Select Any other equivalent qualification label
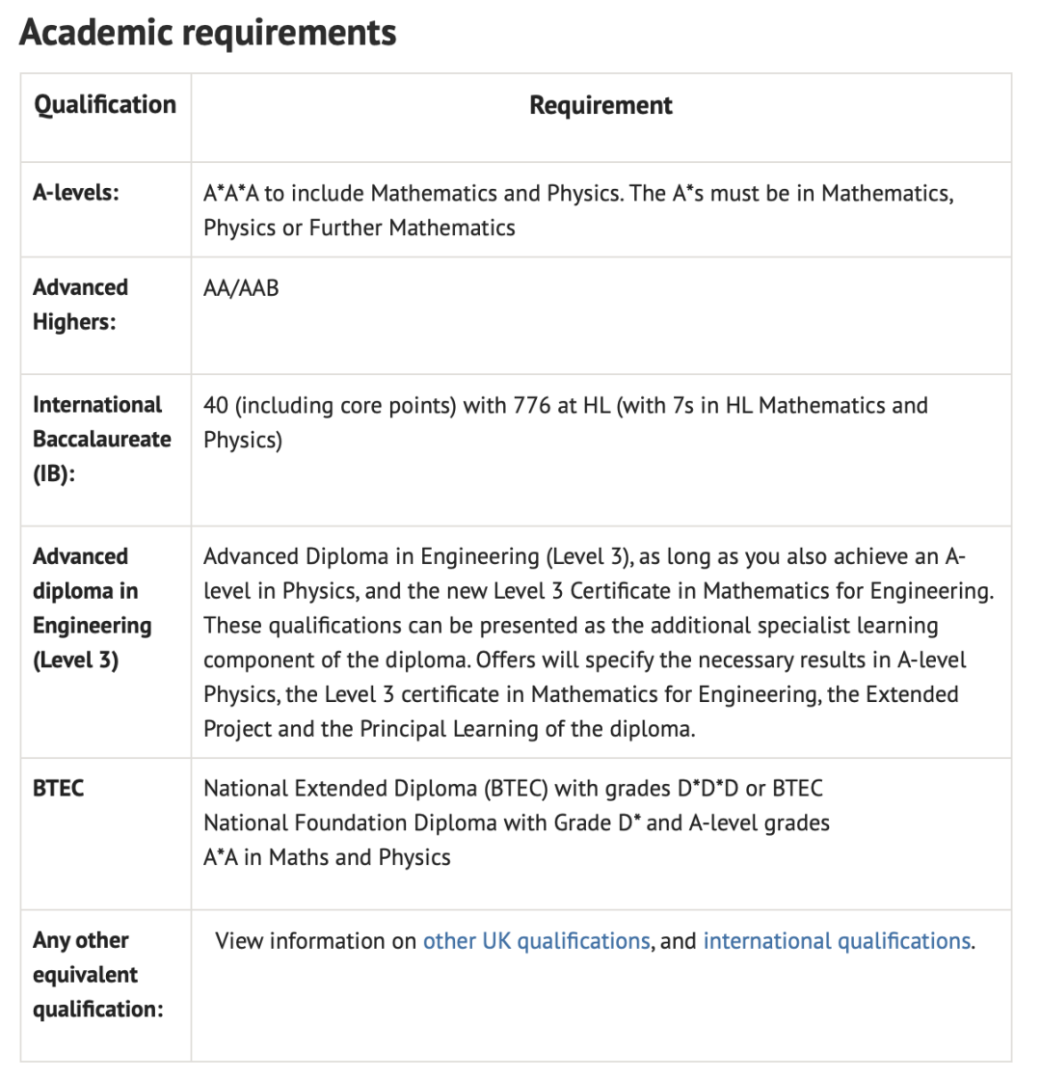This screenshot has height=1078, width=1041. point(98,975)
